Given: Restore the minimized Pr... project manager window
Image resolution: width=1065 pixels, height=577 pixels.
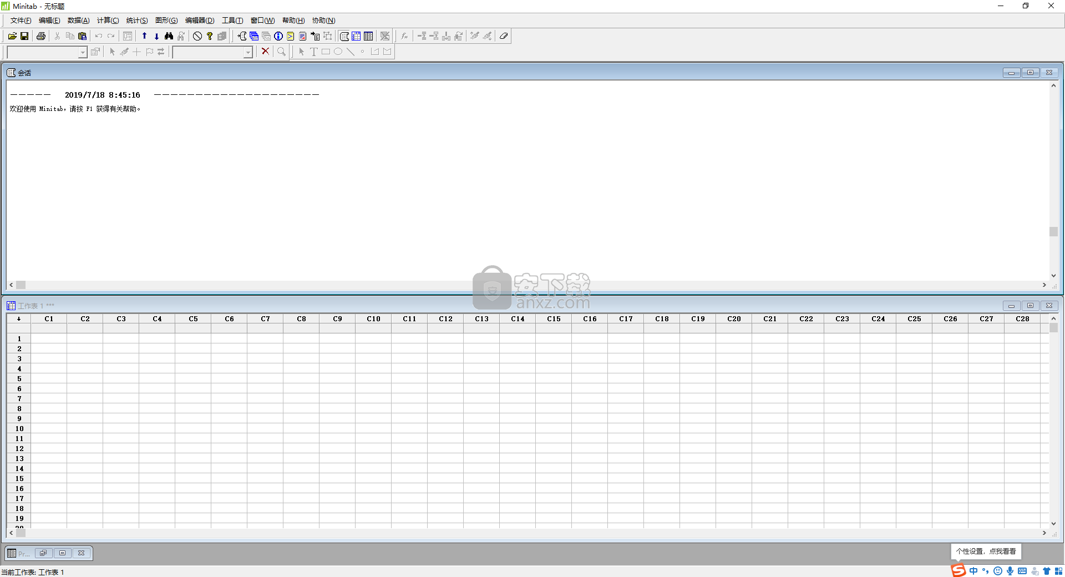Looking at the screenshot, I should [x=43, y=553].
